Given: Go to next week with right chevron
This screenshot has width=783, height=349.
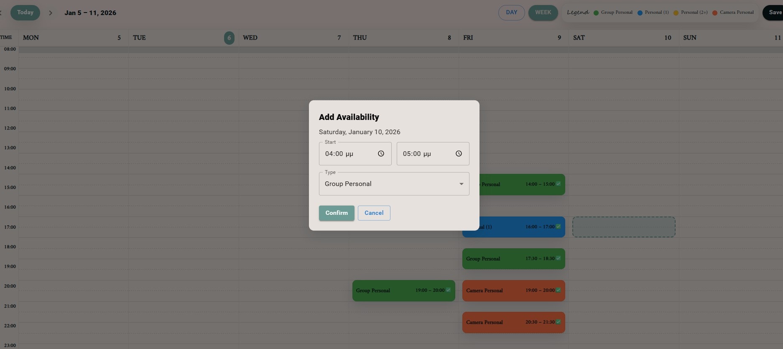Looking at the screenshot, I should 51,13.
